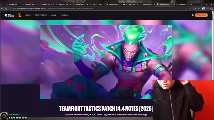Open the browser profile avatar icon
Screen dimensions: 214x120
(203, 9)
